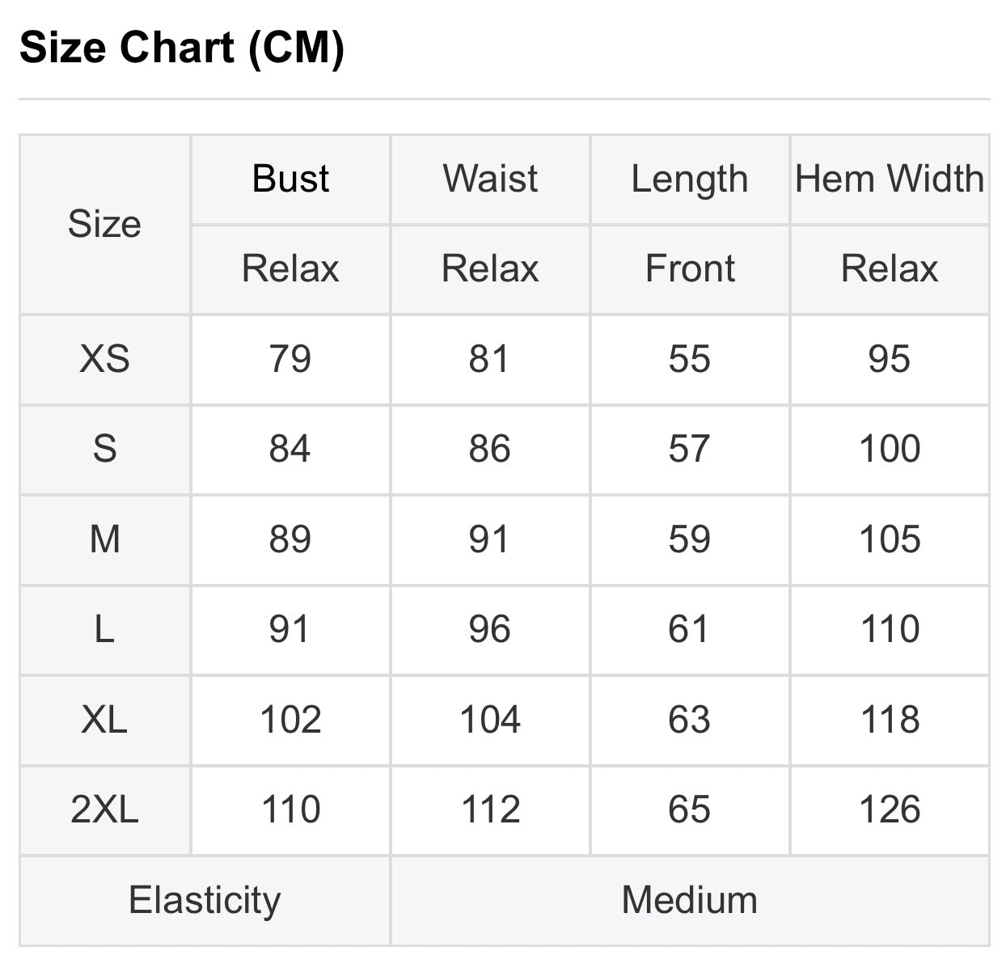Click the Size Chart (CM) heading
1006x968 pixels.
[182, 48]
